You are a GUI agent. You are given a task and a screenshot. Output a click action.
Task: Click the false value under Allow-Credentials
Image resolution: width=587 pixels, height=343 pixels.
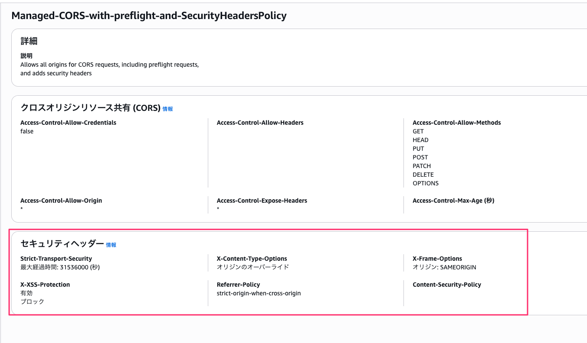pyautogui.click(x=27, y=131)
